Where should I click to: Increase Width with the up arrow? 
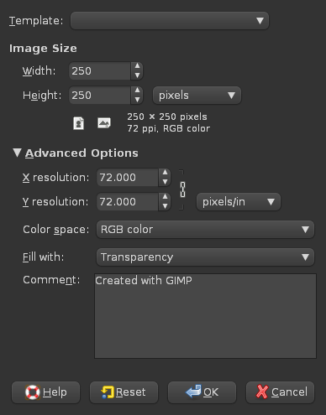[x=137, y=66]
